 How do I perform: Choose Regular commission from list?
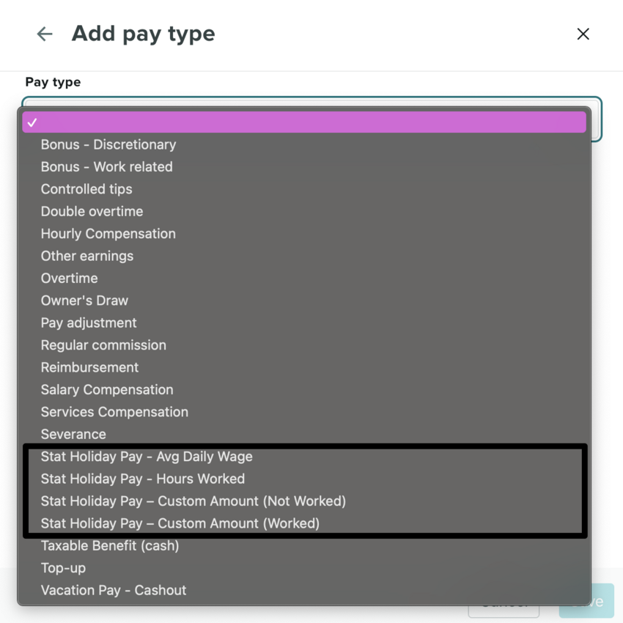click(103, 345)
